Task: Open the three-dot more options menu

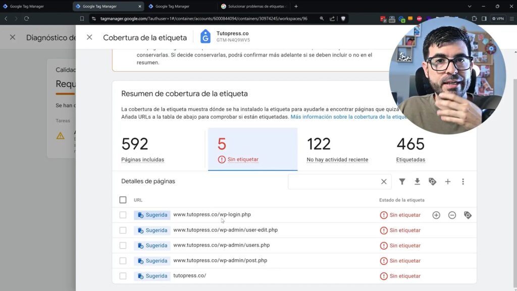Action: pyautogui.click(x=463, y=181)
